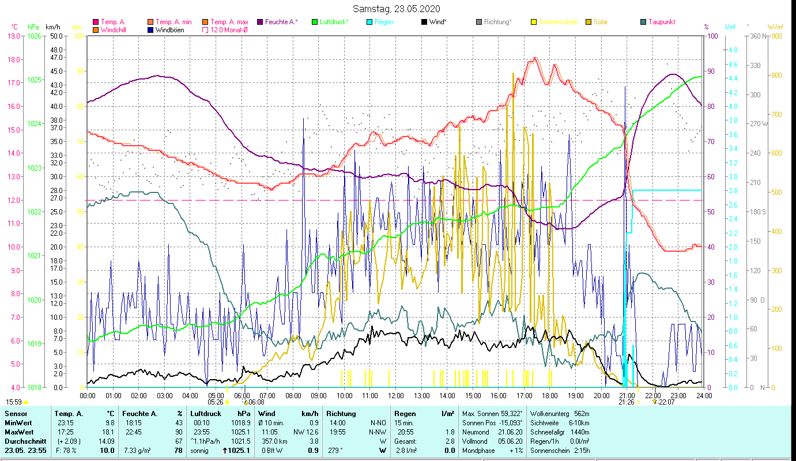Click the orange Temp. A. max swatch
Image resolution: width=796 pixels, height=461 pixels.
pyautogui.click(x=205, y=22)
